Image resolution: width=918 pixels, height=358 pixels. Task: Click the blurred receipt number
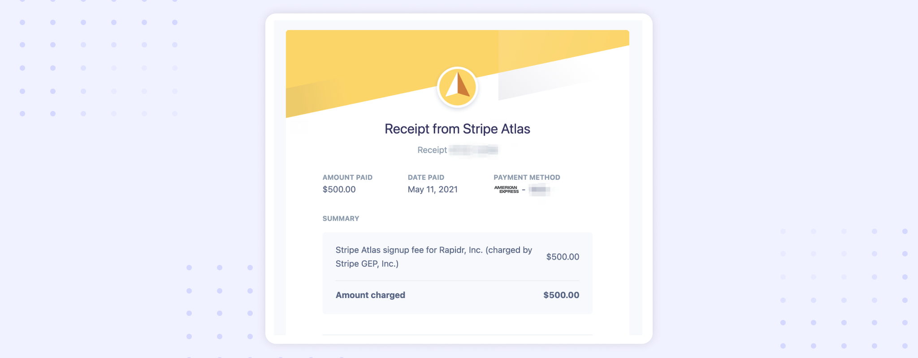474,150
